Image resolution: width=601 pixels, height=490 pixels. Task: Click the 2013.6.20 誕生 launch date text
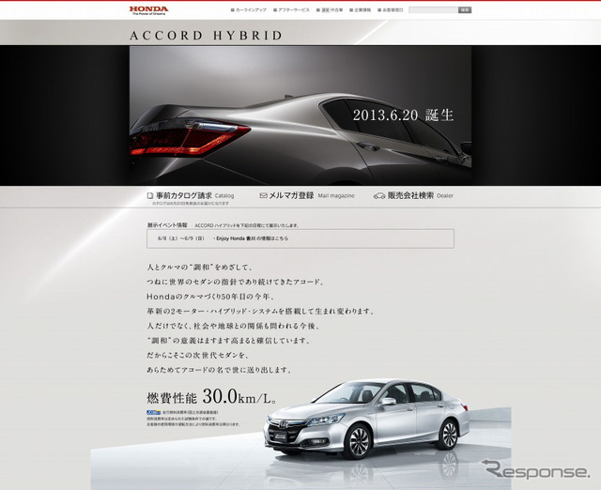403,115
